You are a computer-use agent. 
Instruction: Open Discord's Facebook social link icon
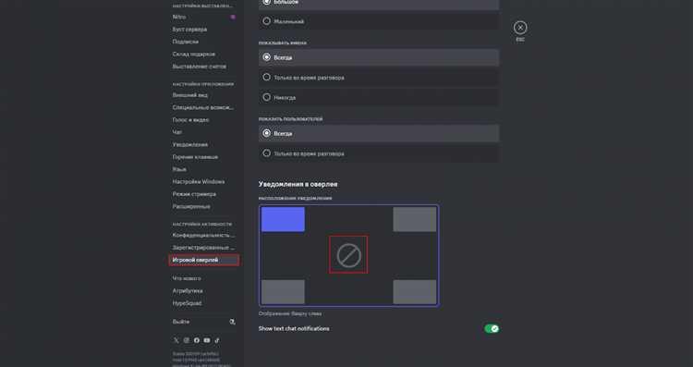tap(197, 340)
